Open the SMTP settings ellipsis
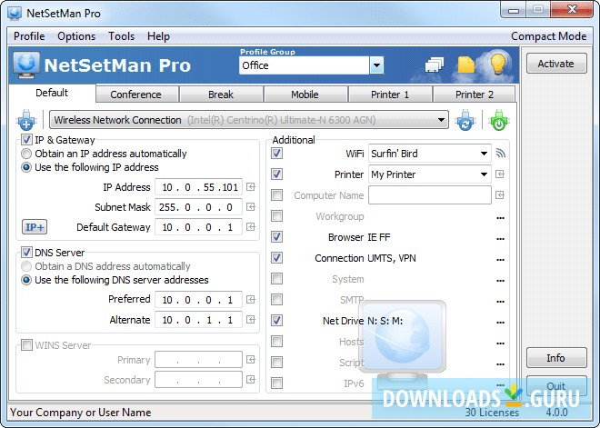600x428 pixels. pyautogui.click(x=500, y=302)
